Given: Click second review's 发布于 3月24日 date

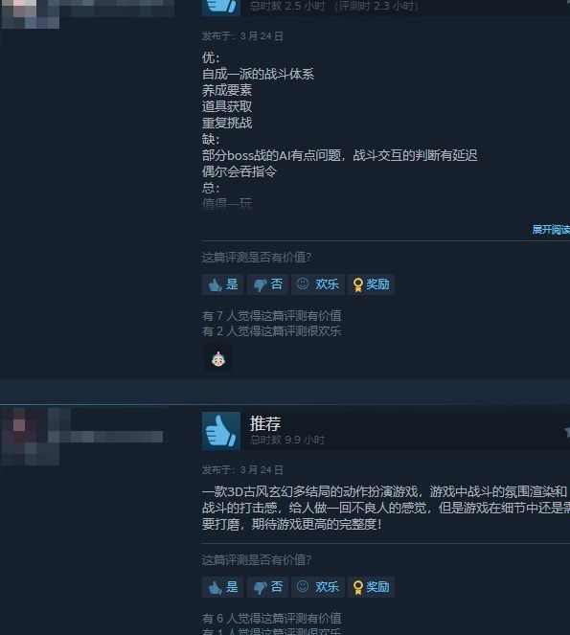Looking at the screenshot, I should coord(242,469).
